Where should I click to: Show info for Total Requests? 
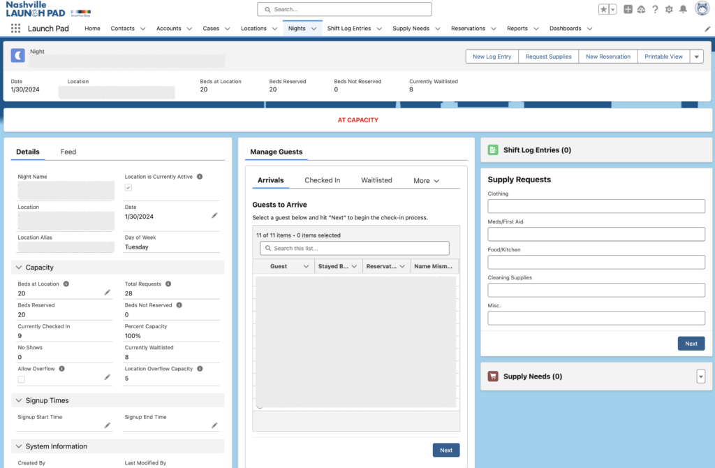(168, 284)
